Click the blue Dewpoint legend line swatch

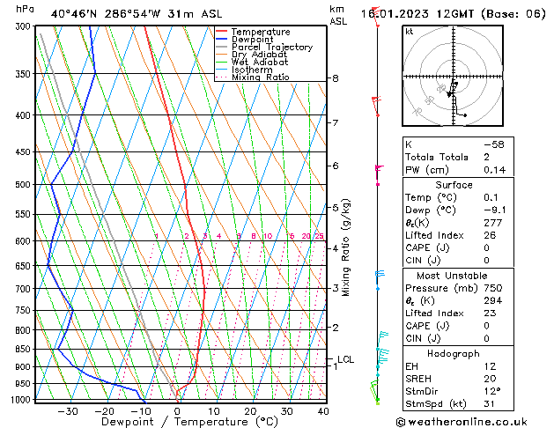tap(221, 40)
